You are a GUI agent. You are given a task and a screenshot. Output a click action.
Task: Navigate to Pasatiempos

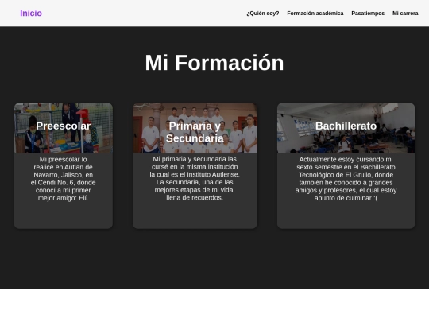[368, 14]
